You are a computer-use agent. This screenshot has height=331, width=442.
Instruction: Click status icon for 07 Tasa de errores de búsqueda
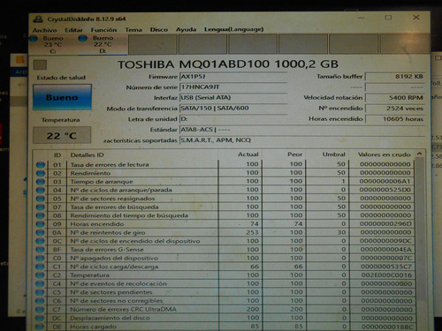[41, 207]
